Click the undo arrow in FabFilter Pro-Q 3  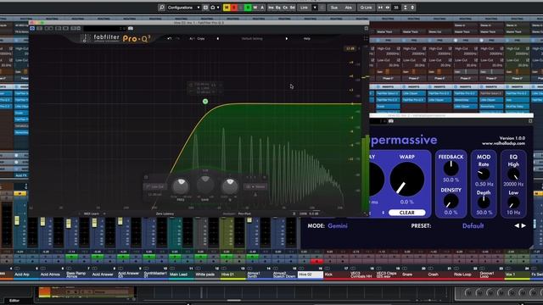click(x=170, y=38)
